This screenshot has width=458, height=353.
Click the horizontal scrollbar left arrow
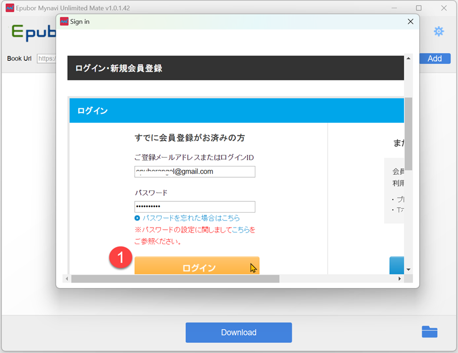click(x=67, y=279)
